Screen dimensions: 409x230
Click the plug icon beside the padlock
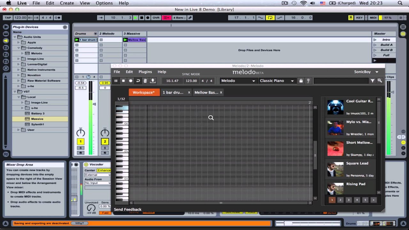coord(308,81)
